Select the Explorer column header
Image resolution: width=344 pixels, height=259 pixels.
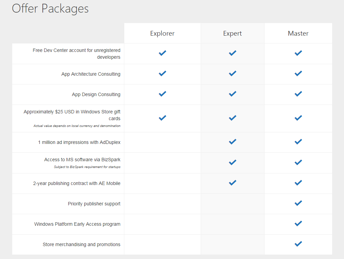(x=162, y=33)
